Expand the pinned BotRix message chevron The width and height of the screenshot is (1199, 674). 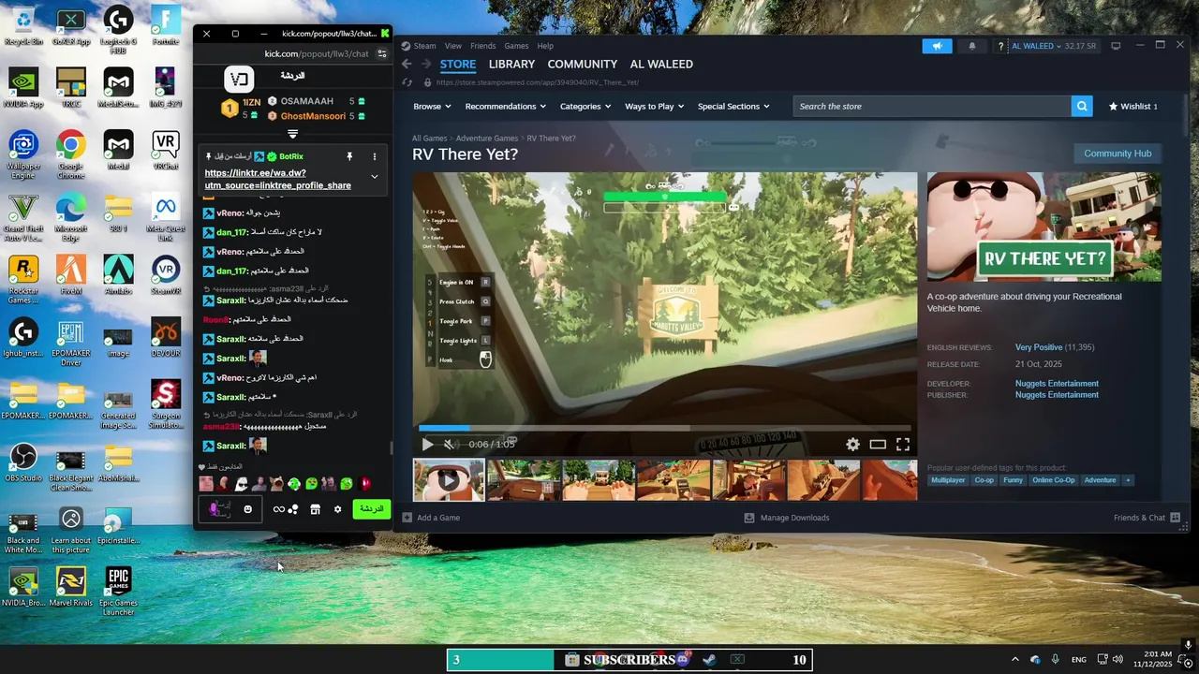click(374, 176)
